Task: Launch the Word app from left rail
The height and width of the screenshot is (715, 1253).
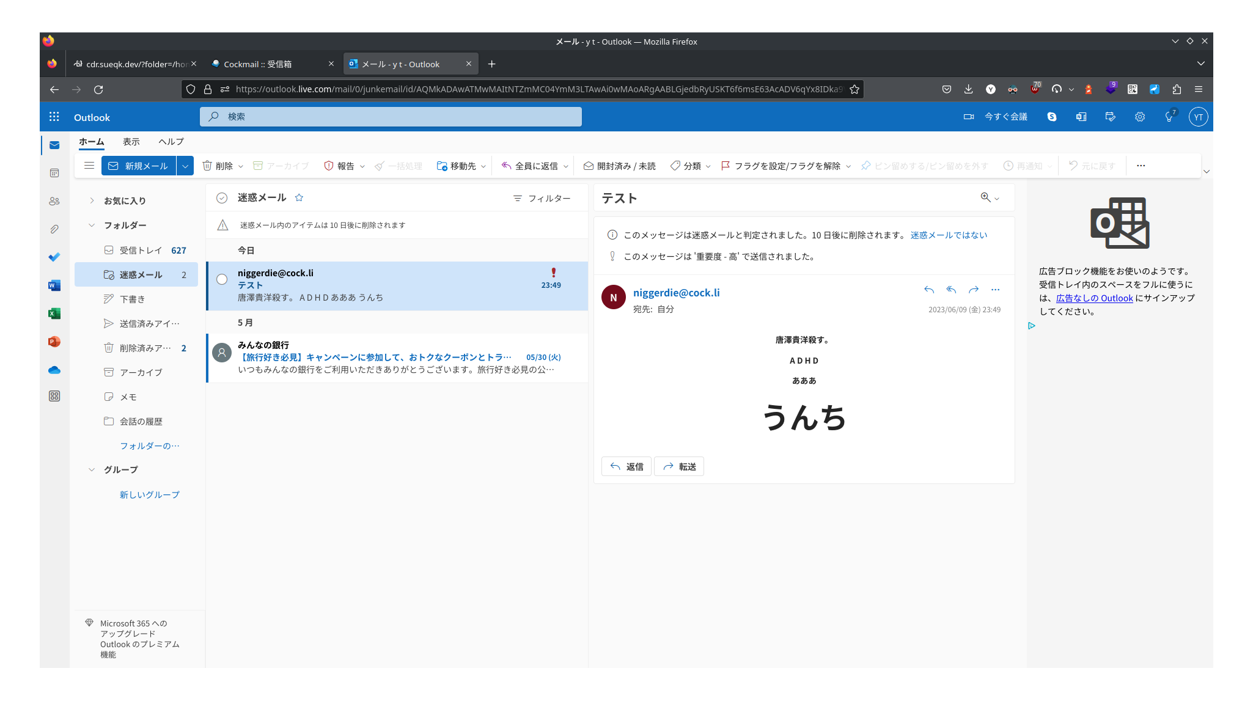Action: tap(54, 285)
